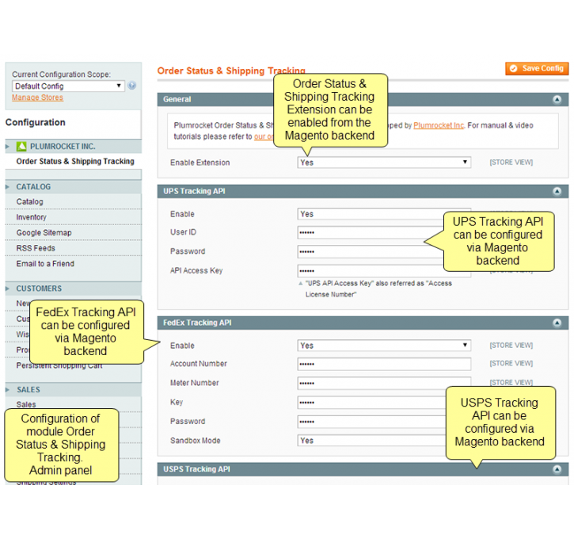The width and height of the screenshot is (574, 539).
Task: Click the FedEx Tracking API header title
Action: [197, 323]
